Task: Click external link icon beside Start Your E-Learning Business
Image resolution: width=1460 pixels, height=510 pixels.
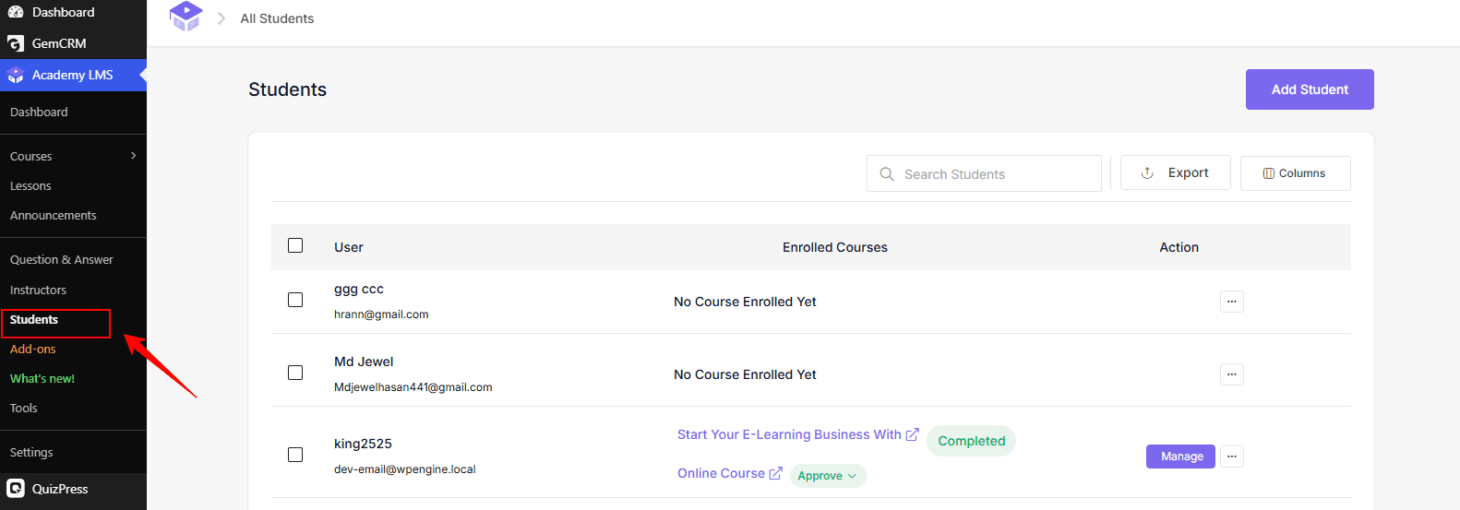Action: [913, 434]
